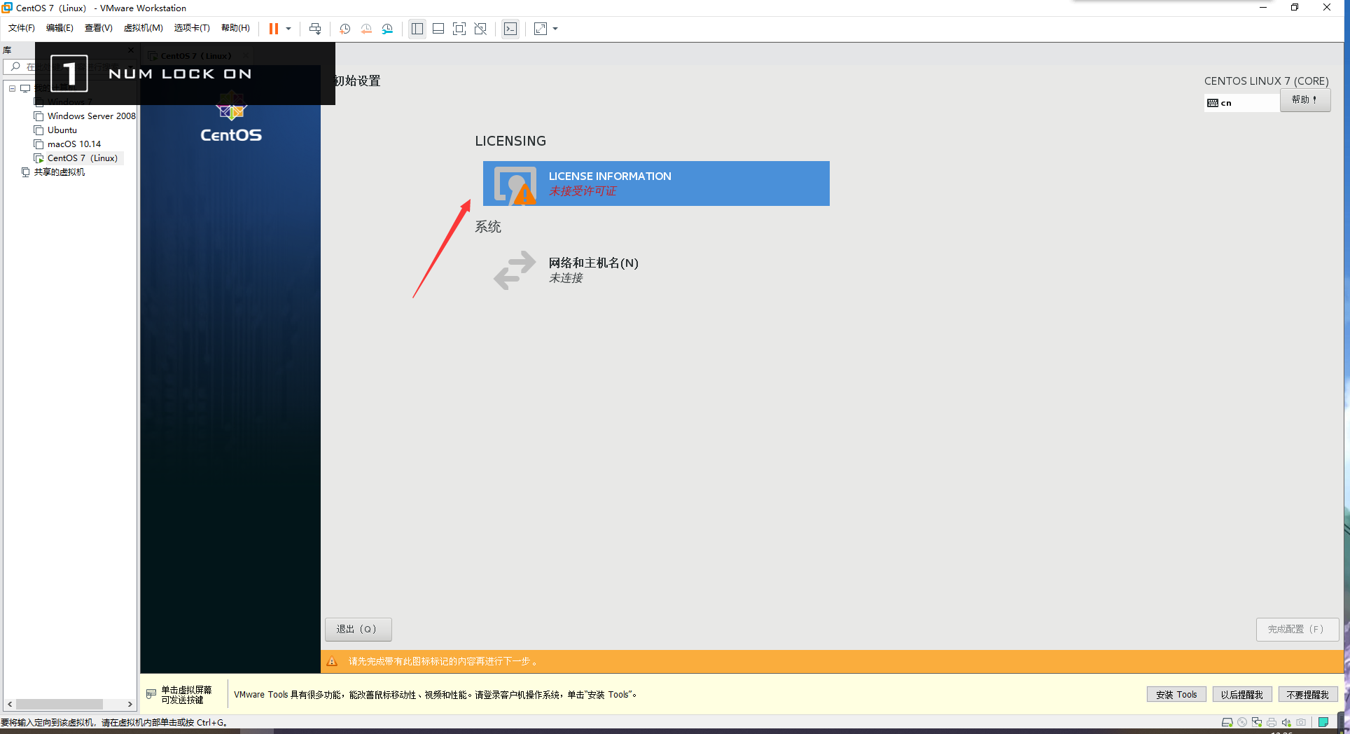1350x734 pixels.
Task: Click the warning triangle in the orange bar
Action: (x=333, y=661)
